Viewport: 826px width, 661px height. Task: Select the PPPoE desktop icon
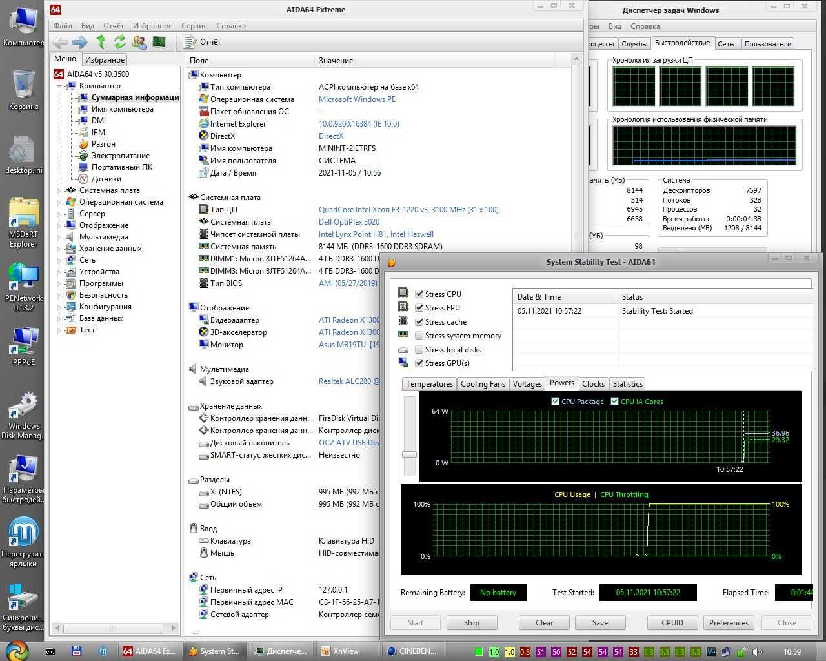(24, 346)
